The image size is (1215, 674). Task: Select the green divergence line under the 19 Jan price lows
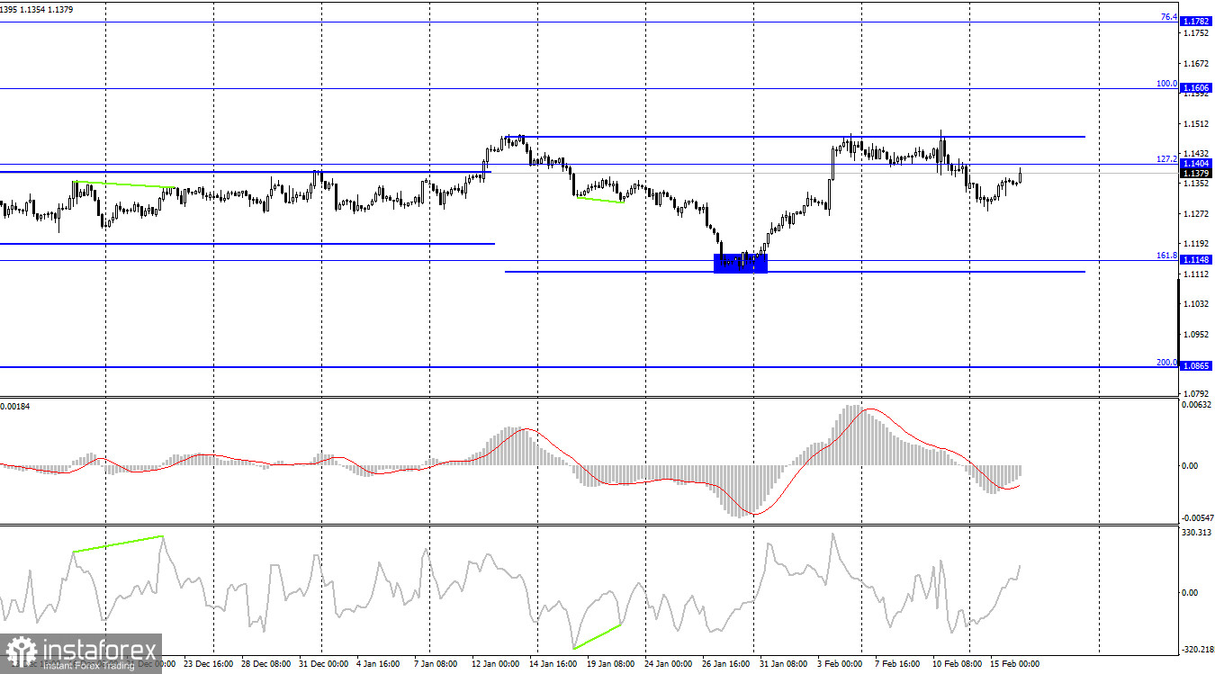(x=599, y=200)
